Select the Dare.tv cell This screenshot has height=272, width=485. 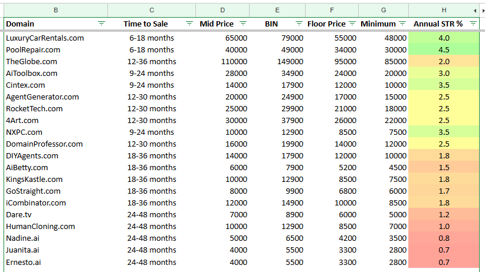pos(55,214)
